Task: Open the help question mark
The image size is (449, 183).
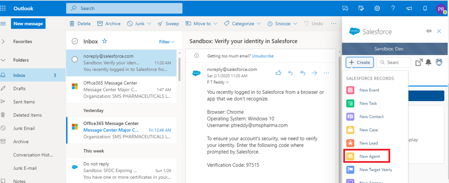Action: (393, 9)
